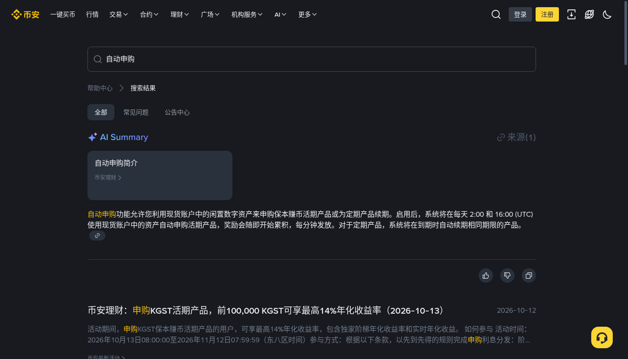Screen dimensions: 628x359
Task: Click the AI Summary sparkle icon
Action: click(x=92, y=137)
